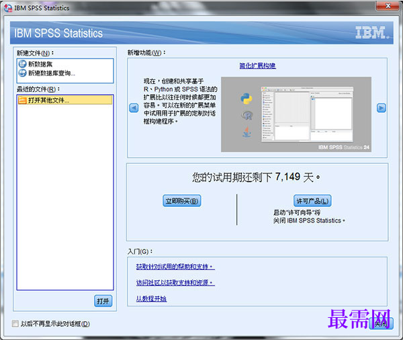Check 以后不再显示此对话框 checkbox
Screen dimensions: 403x340
click(x=15, y=324)
